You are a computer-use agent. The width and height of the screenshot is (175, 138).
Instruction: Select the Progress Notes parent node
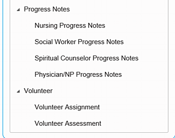pyautogui.click(x=47, y=9)
